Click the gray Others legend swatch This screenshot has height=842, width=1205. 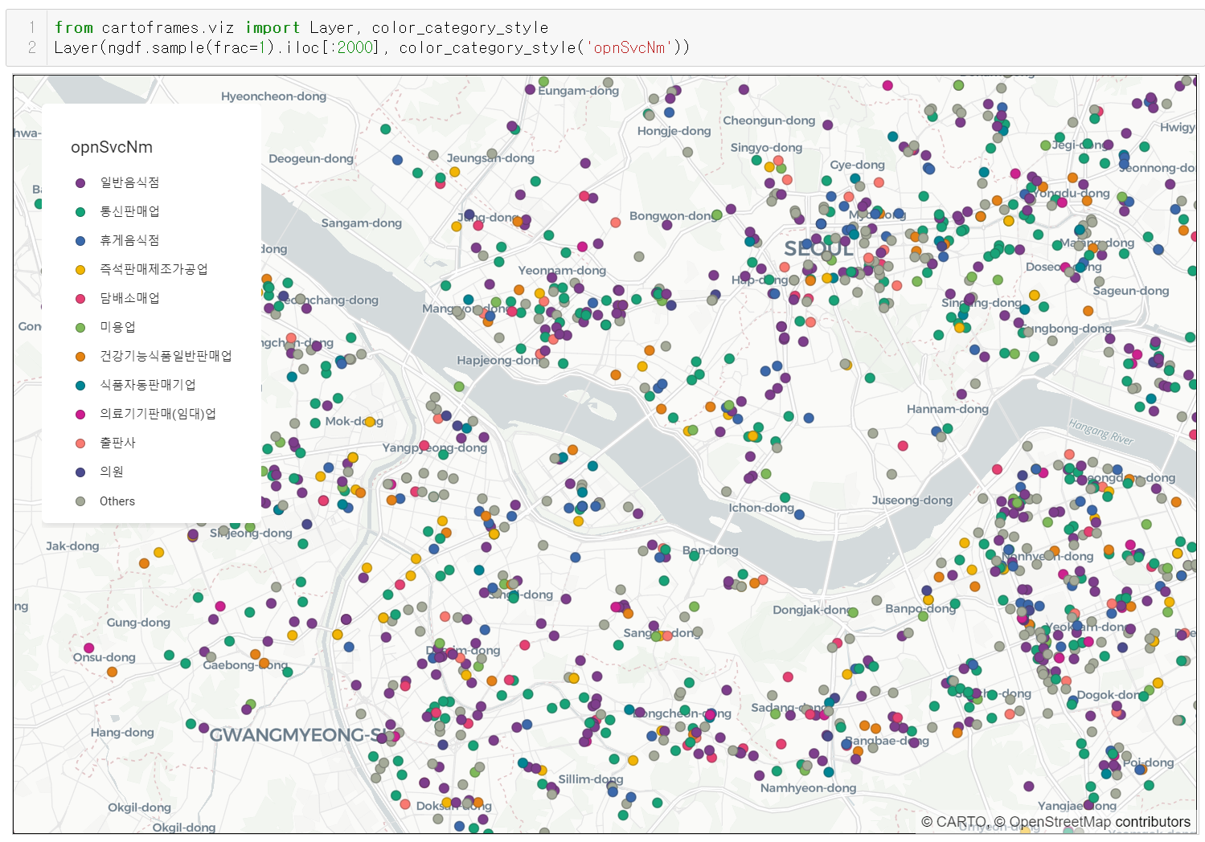[x=80, y=501]
